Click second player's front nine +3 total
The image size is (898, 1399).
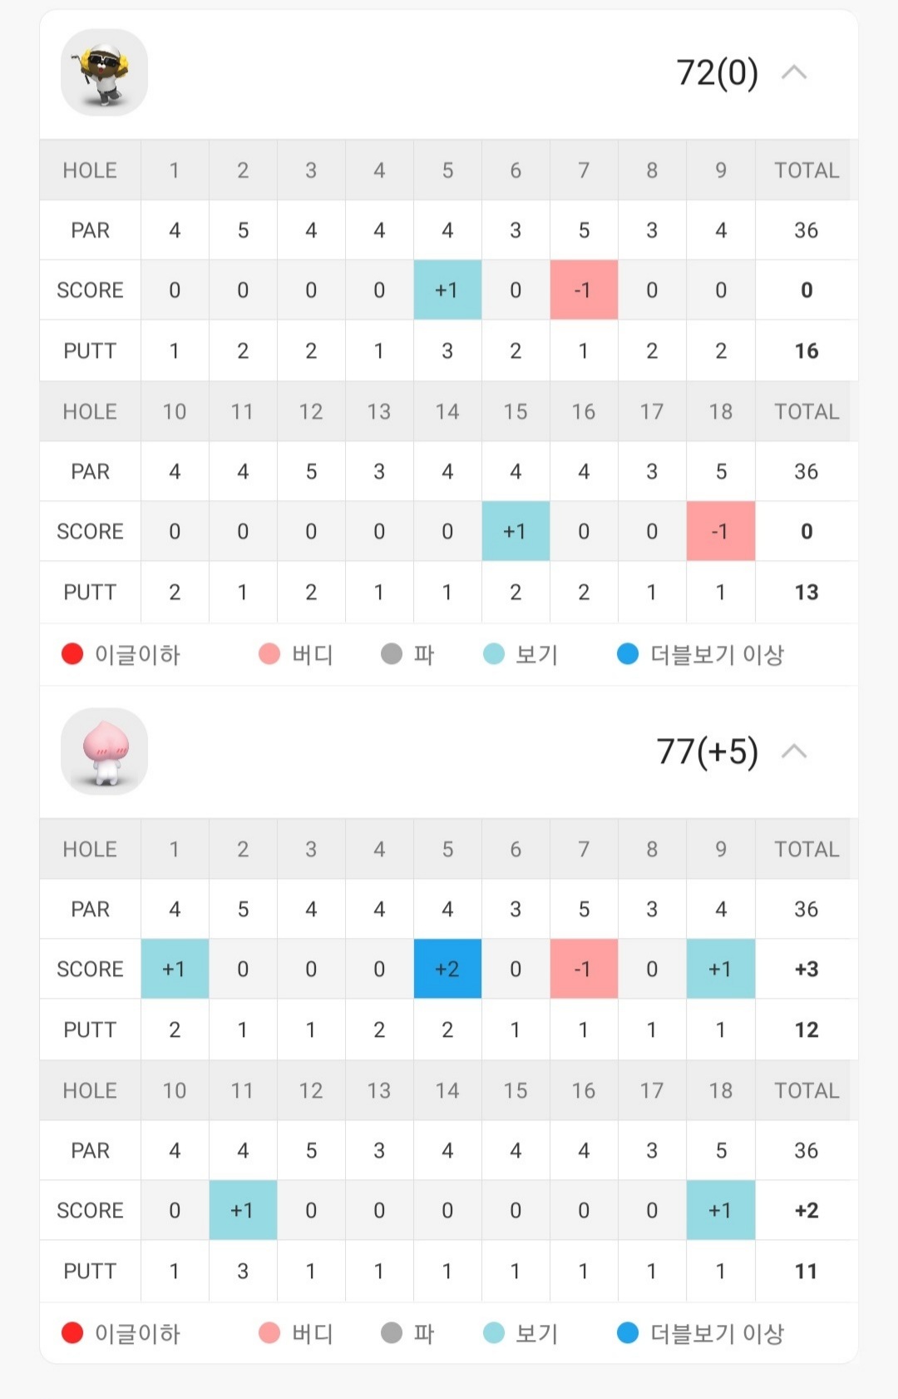pyautogui.click(x=807, y=969)
